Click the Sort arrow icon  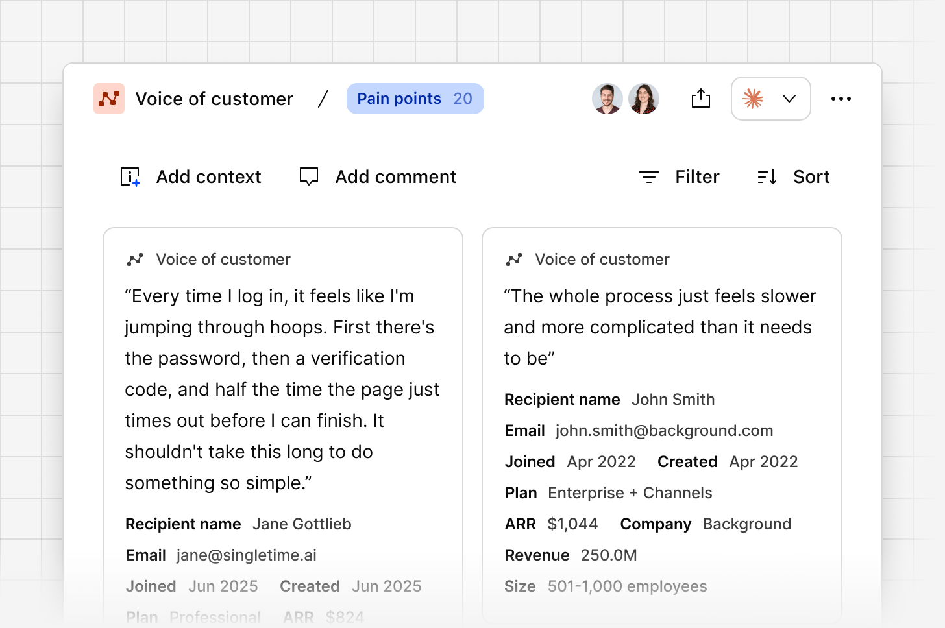(767, 177)
